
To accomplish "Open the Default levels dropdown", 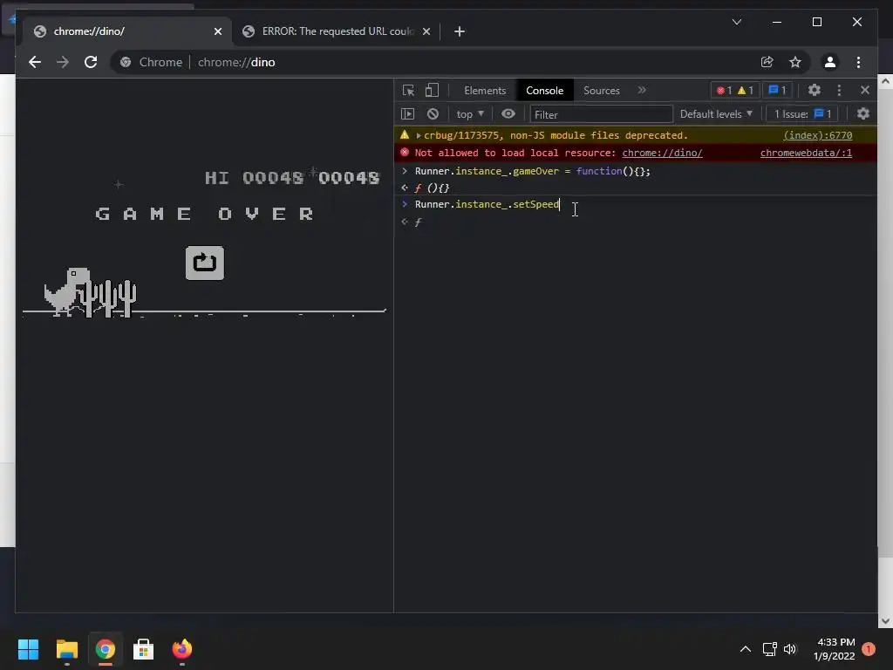I will 716,114.
